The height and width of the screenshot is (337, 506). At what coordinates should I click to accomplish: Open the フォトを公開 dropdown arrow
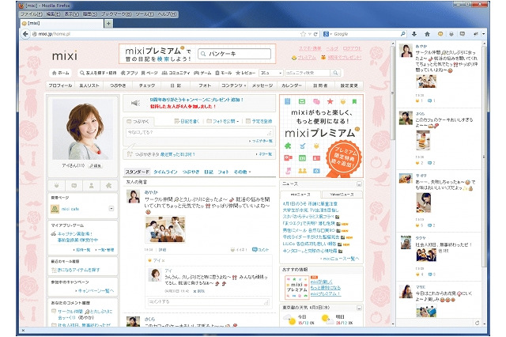coord(238,121)
